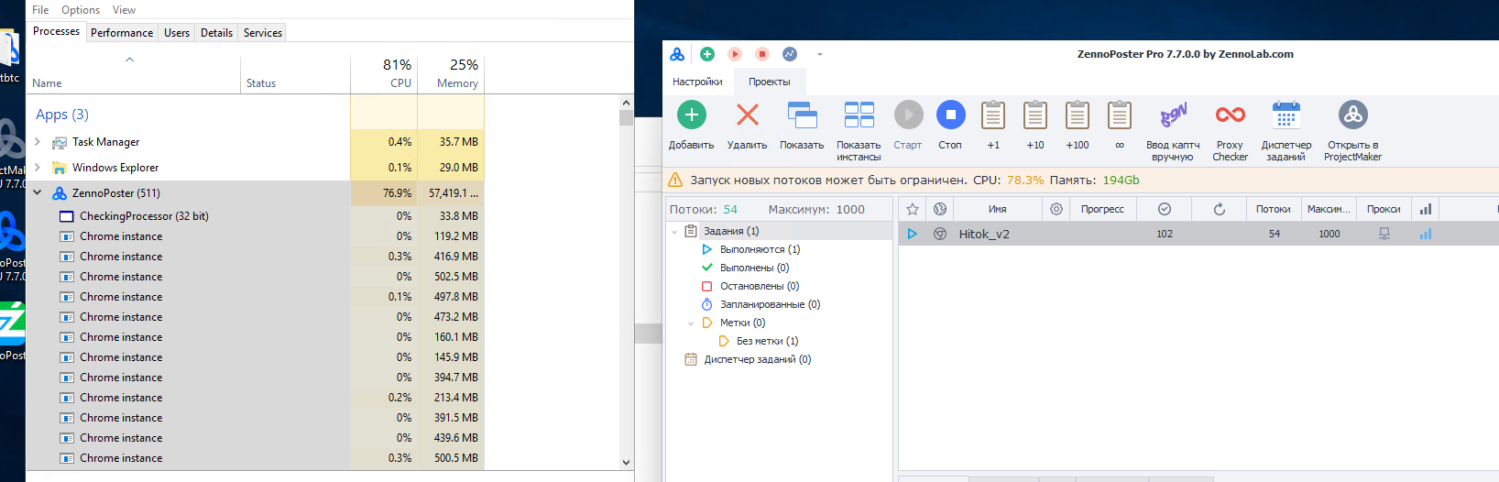This screenshot has height=482, width=1499.
Task: Select Выполняются (1) tree item
Action: point(760,249)
